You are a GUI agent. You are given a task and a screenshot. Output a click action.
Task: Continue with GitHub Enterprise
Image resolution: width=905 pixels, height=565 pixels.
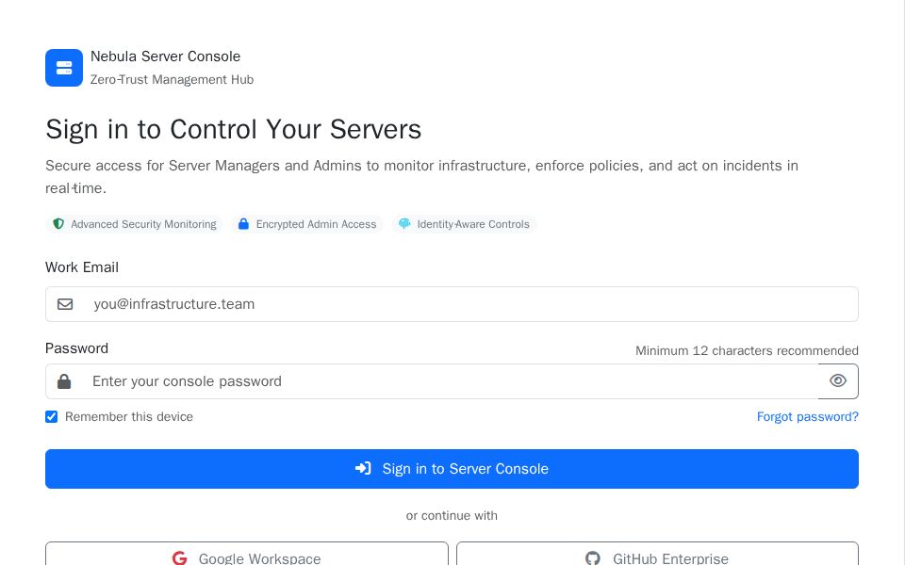[x=657, y=557]
